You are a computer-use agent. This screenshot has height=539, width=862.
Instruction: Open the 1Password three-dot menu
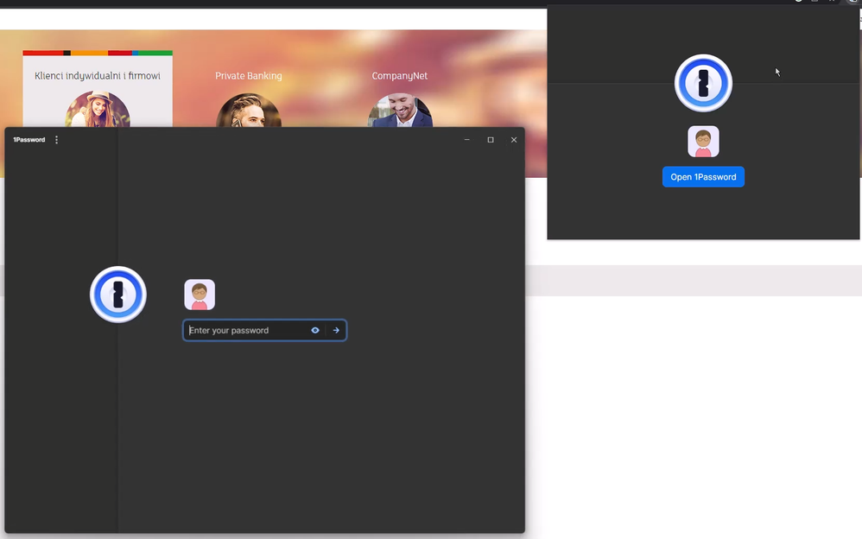(x=57, y=140)
